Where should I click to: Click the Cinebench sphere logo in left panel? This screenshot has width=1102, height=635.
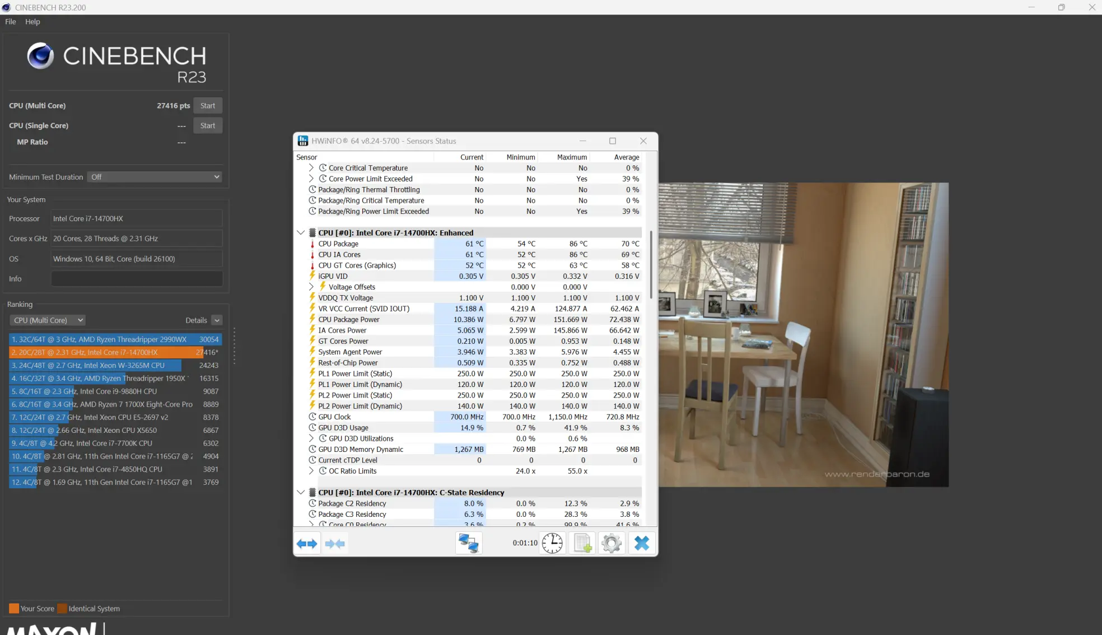40,55
